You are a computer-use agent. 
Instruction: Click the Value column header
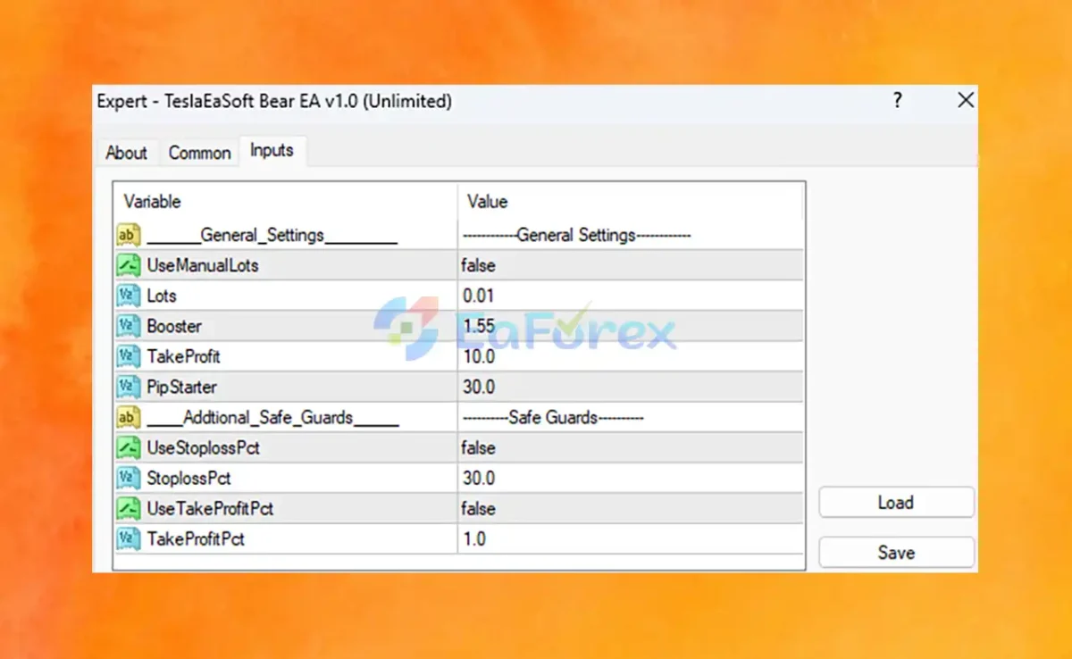click(x=487, y=202)
